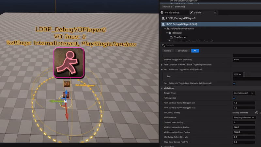The image size is (261, 147).
Task: Toggle Next Pattern to Toggle Bool Status checkbox
Action: [234, 83]
